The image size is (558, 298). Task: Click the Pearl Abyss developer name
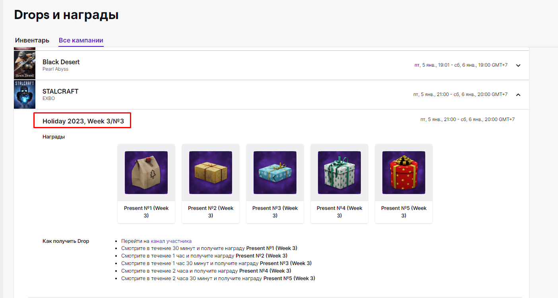55,69
